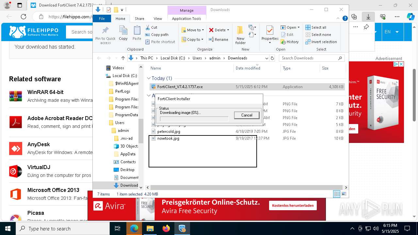Cancel the FortiClient Installer download
This screenshot has width=418, height=235.
pos(247,115)
